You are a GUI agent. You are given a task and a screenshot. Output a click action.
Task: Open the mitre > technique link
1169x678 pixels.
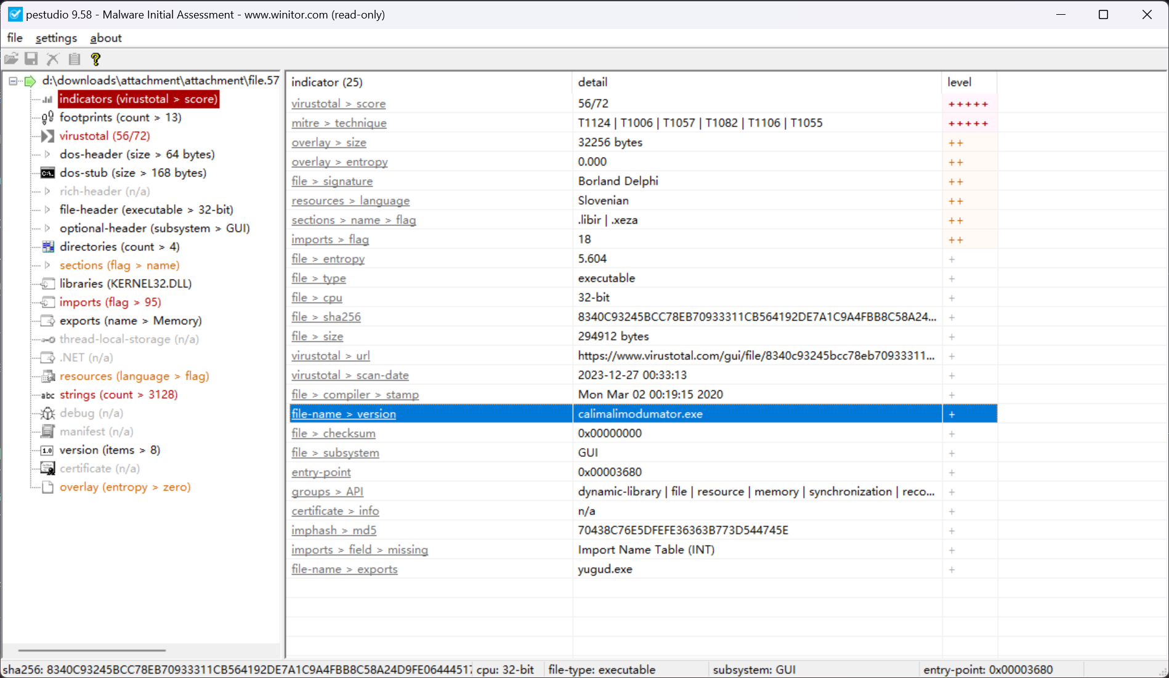(x=339, y=123)
